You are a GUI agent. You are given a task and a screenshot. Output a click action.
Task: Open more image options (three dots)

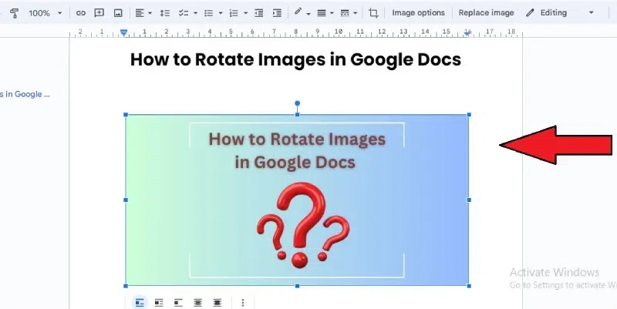click(x=243, y=302)
